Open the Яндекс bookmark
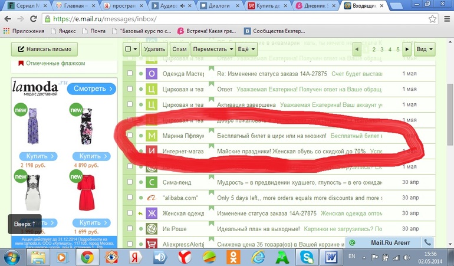Screen dimensions: 454x266 tap(63, 31)
